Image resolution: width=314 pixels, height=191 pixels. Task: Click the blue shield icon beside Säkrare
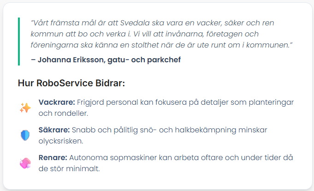[25, 135]
